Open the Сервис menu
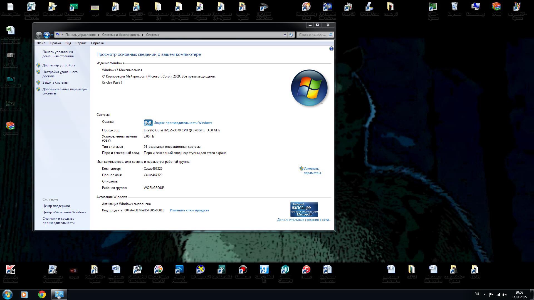Viewport: 534px width, 300px height. click(81, 43)
